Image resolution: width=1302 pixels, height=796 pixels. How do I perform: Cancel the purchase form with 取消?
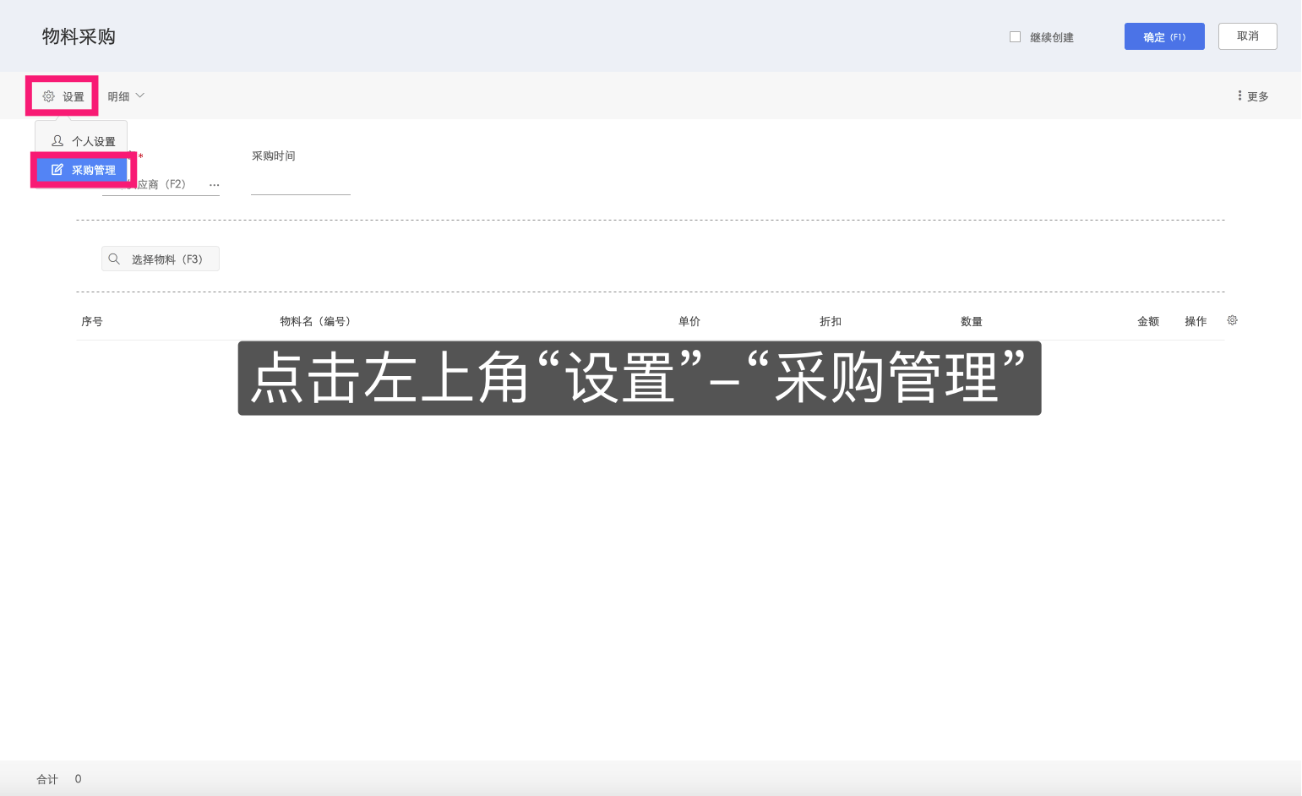(x=1248, y=36)
